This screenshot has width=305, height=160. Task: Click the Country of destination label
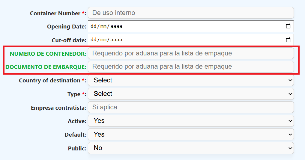click(49, 81)
